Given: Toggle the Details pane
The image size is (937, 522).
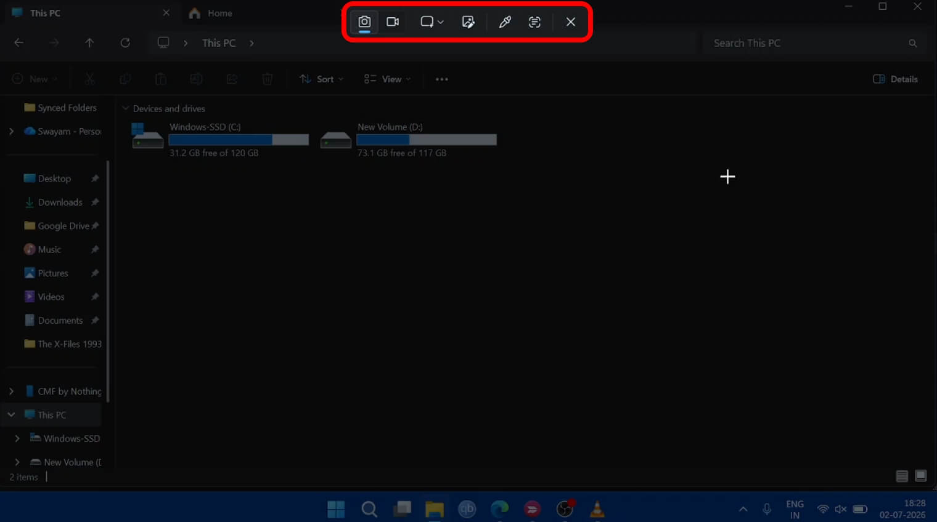Looking at the screenshot, I should pos(895,79).
